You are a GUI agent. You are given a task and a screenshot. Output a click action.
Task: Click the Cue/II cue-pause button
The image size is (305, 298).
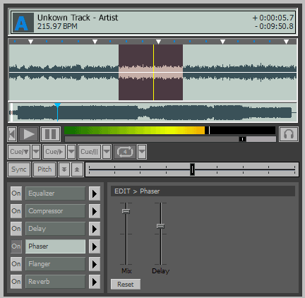[x=90, y=152]
